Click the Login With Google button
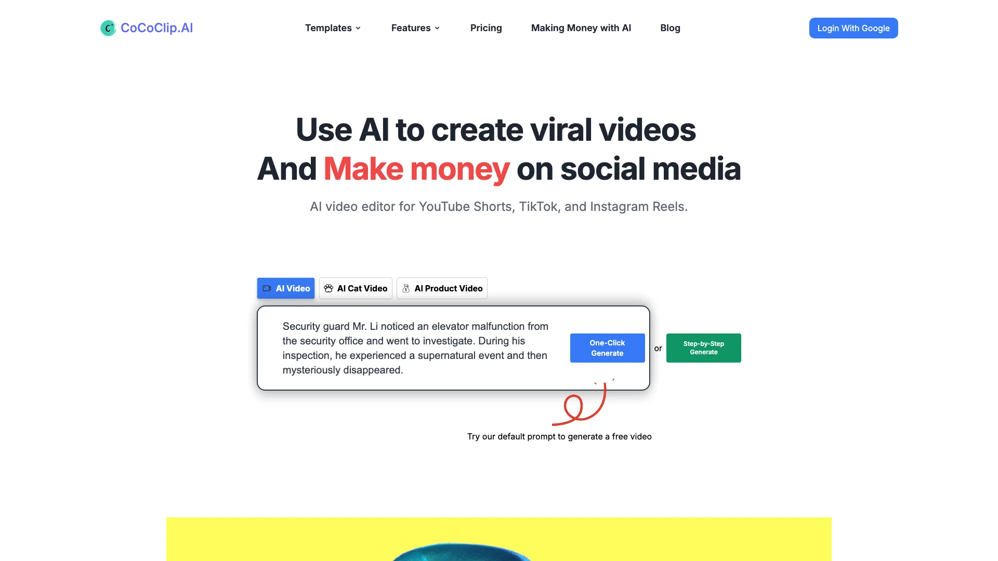Screen dimensions: 998x561 (853, 28)
